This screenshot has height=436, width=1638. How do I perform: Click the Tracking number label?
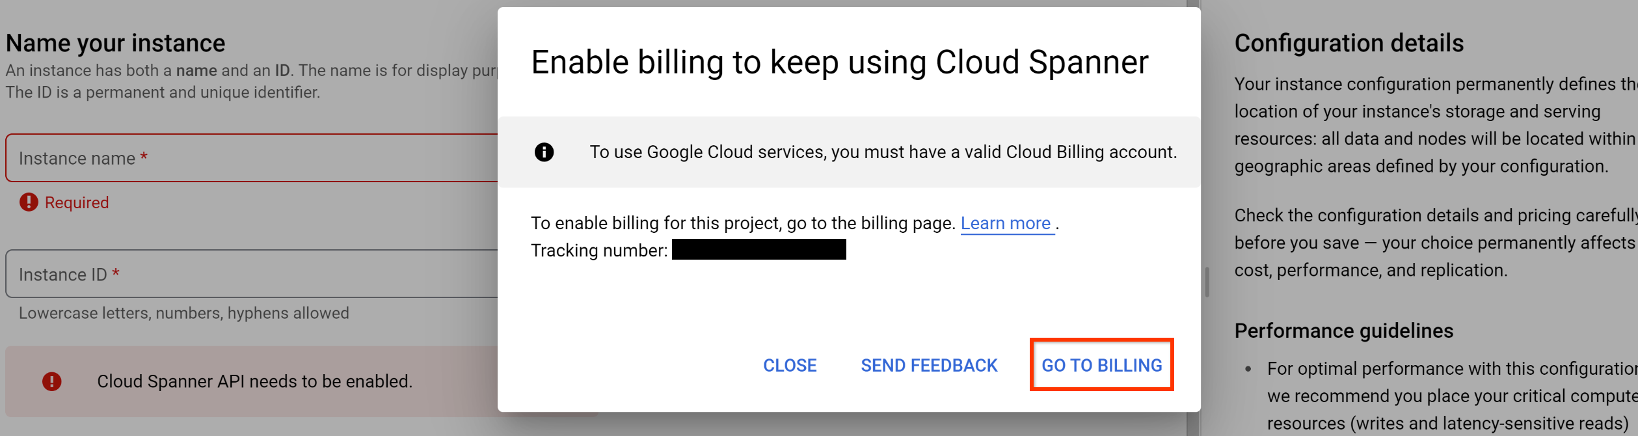click(x=597, y=249)
